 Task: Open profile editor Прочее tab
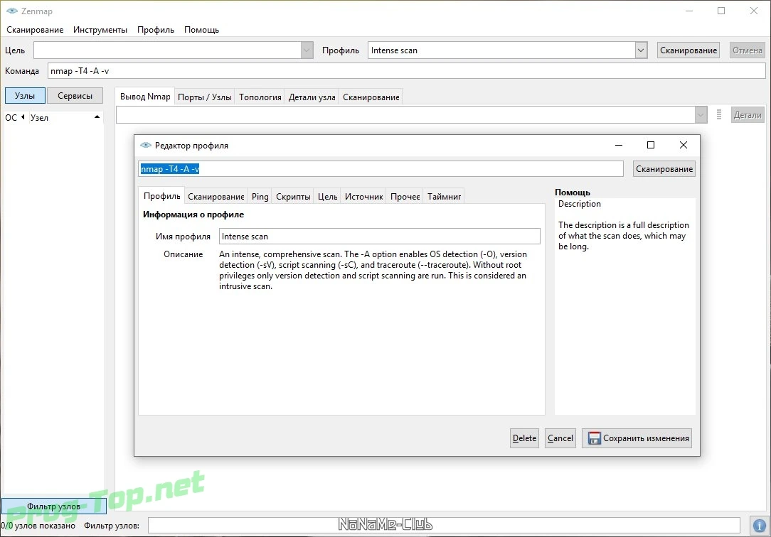tap(405, 196)
